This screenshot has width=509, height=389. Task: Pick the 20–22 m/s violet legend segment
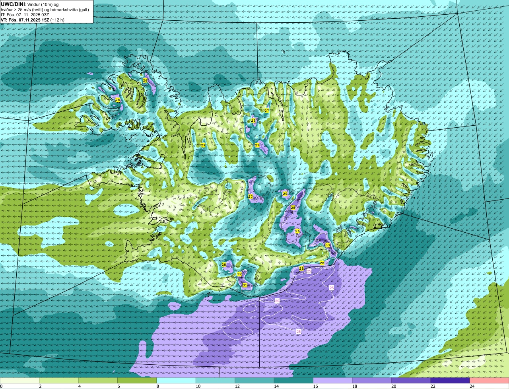tap(411, 381)
